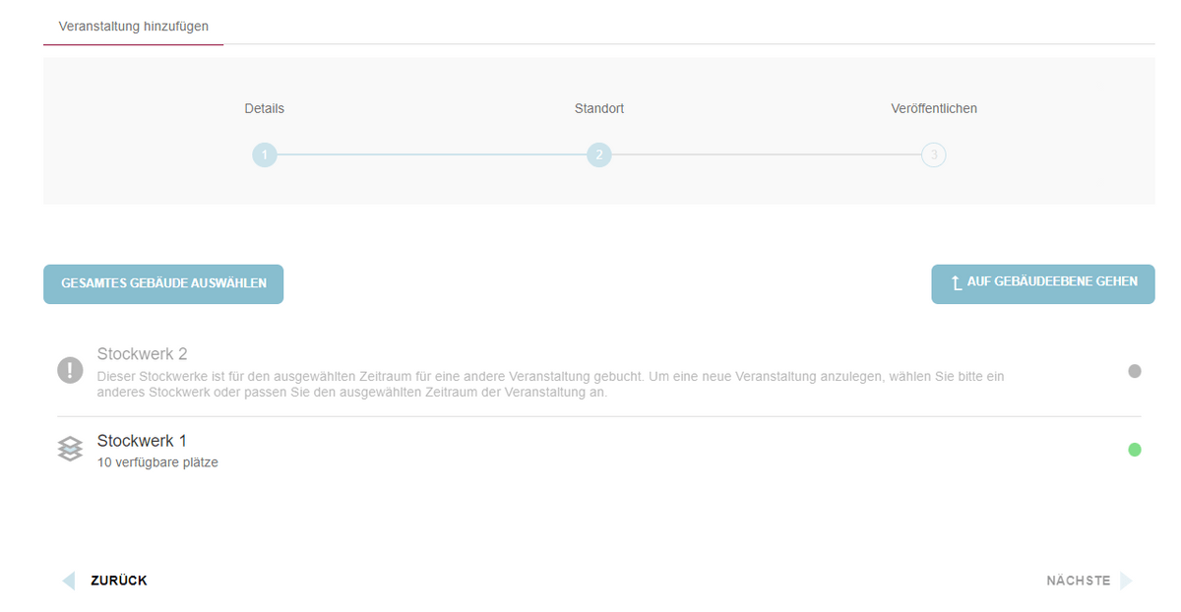Click the step 2 circle for Standort
The height and width of the screenshot is (612, 1181).
click(x=598, y=155)
